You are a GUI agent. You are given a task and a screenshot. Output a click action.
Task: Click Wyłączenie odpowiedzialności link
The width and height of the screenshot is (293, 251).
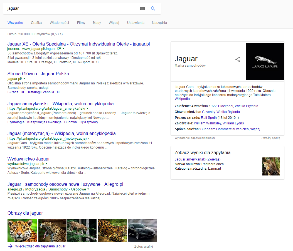[x=195, y=138]
